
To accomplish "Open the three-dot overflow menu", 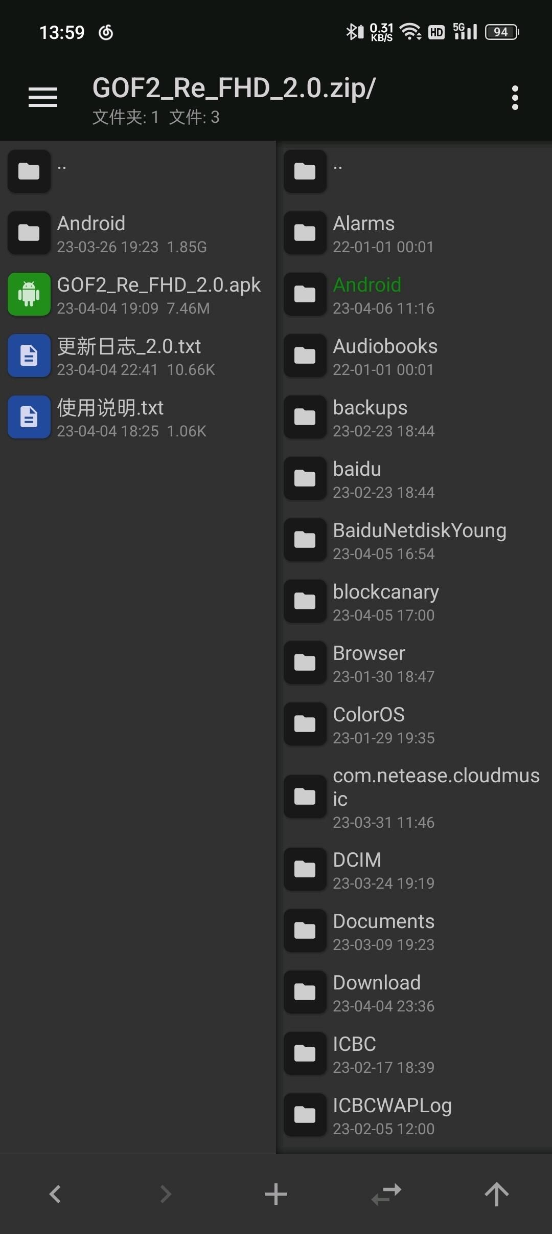I will click(515, 98).
